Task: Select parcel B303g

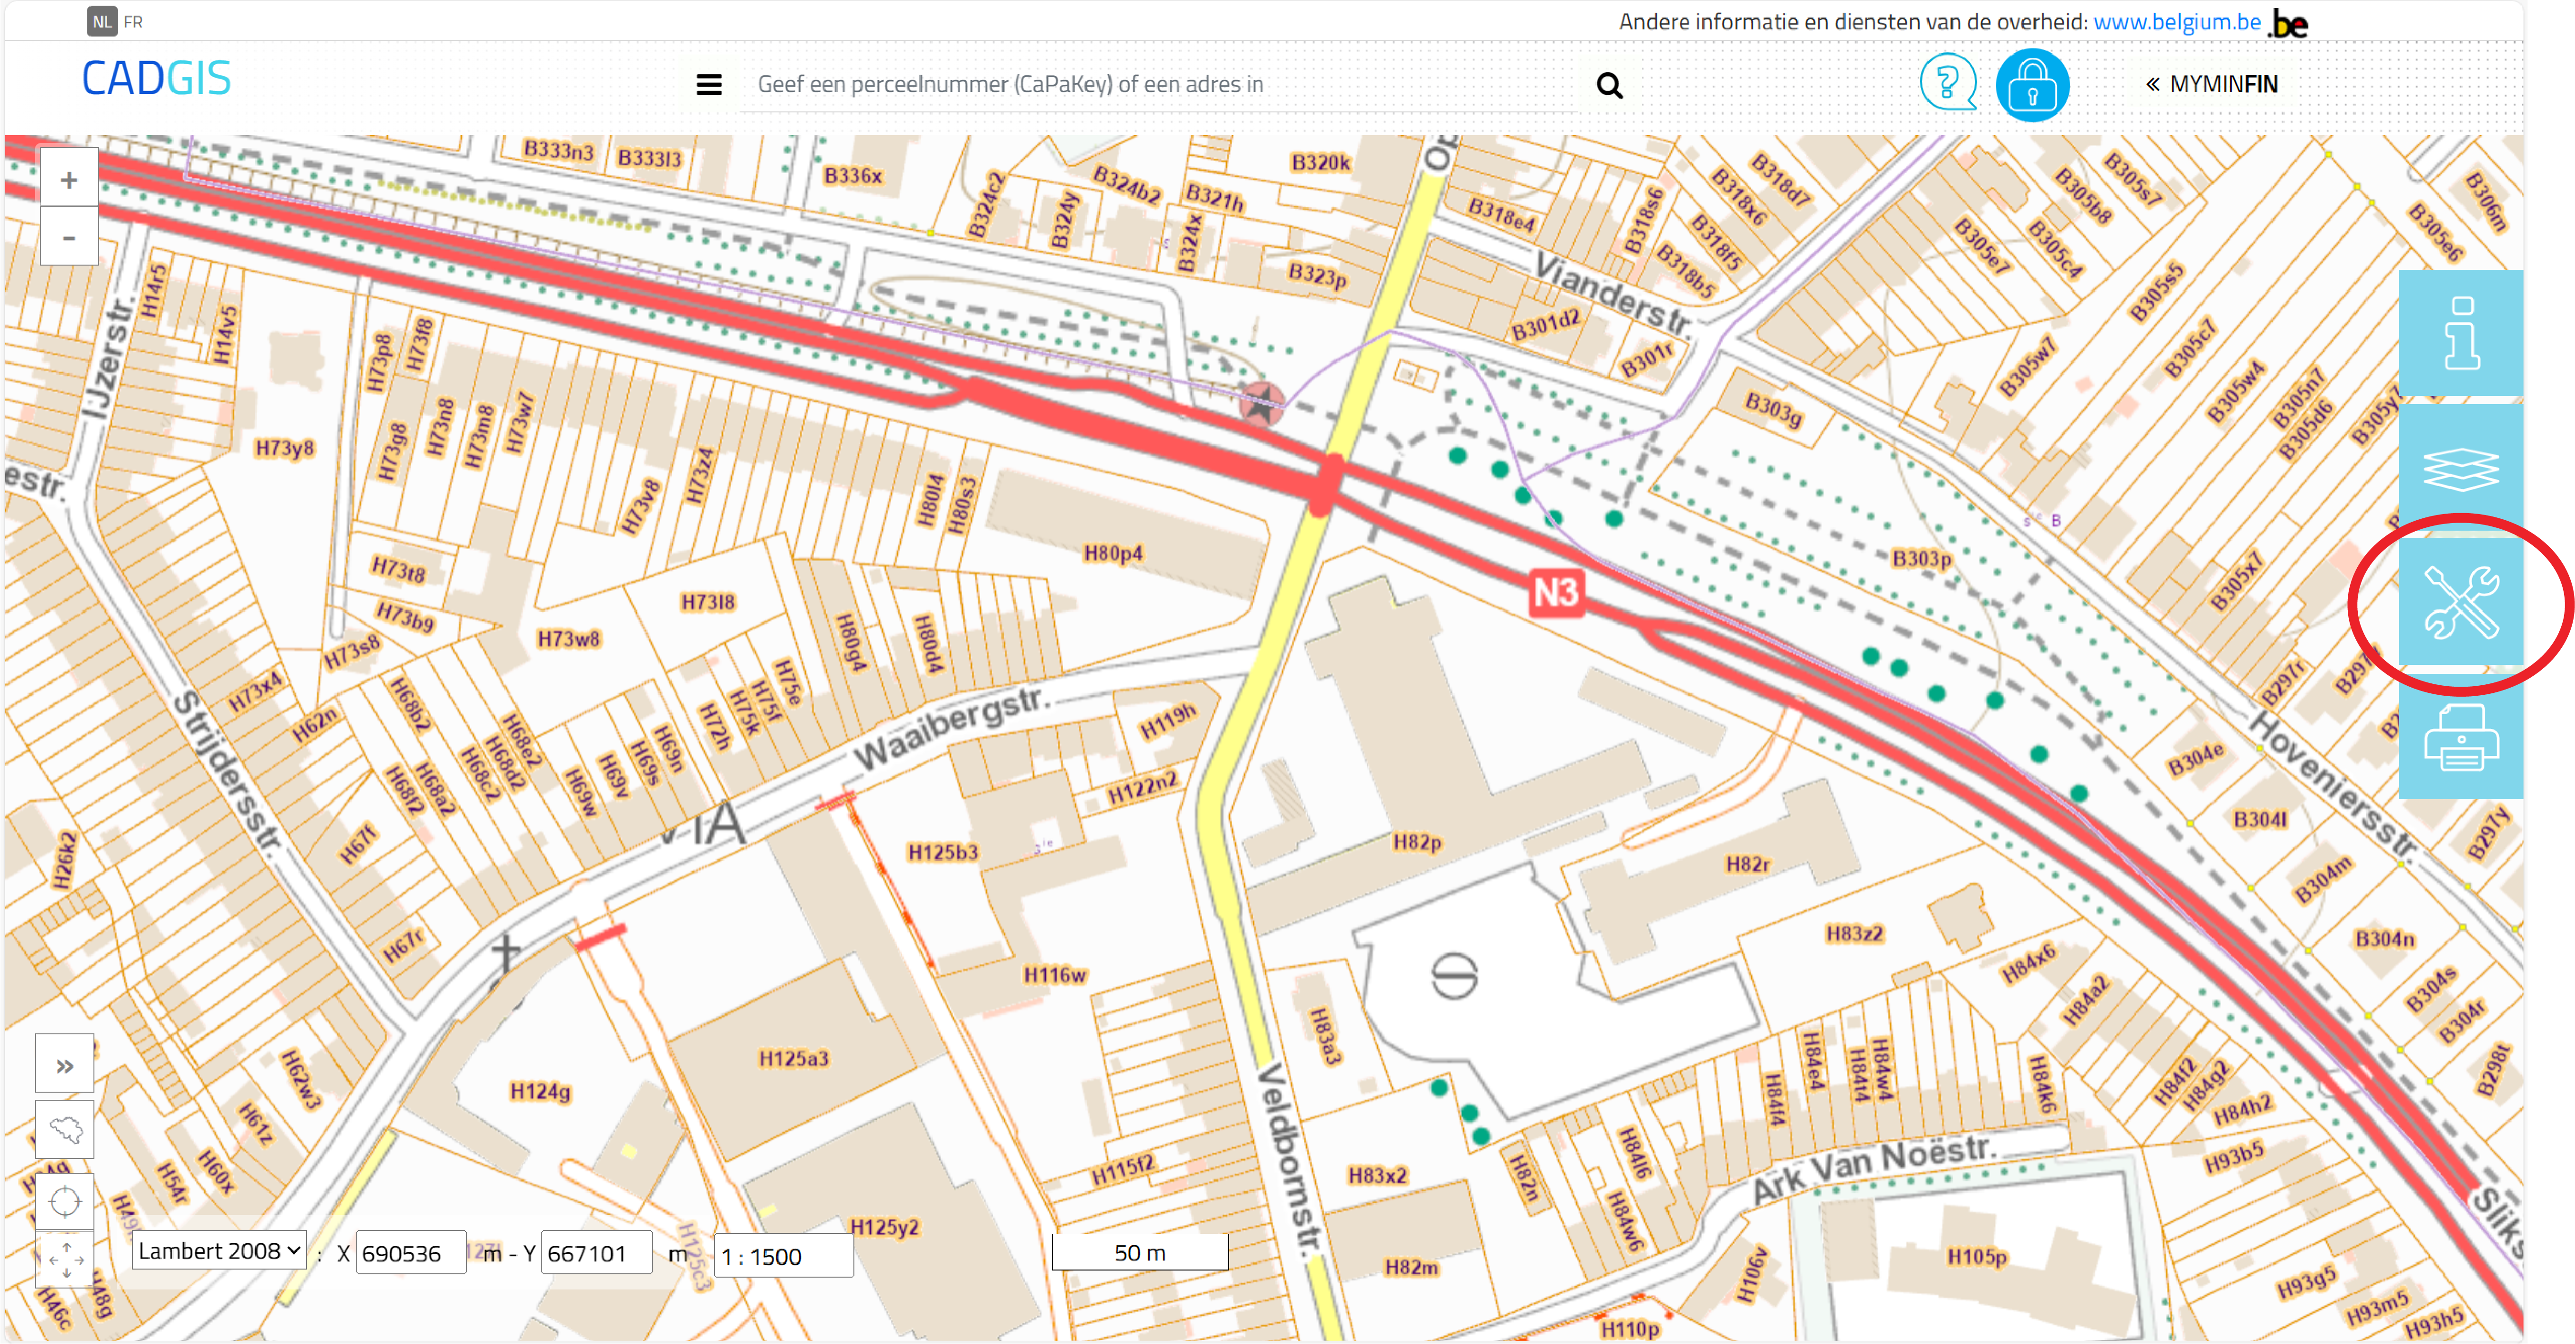Action: click(1773, 409)
